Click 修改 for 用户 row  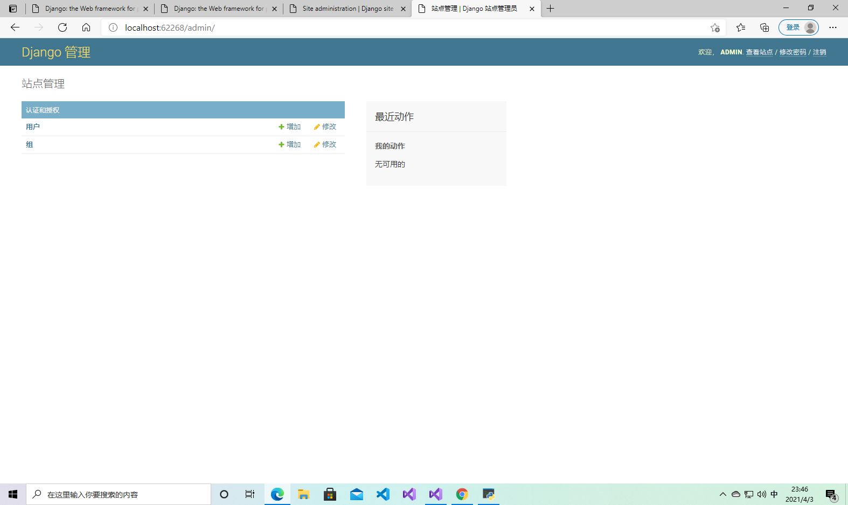(325, 127)
